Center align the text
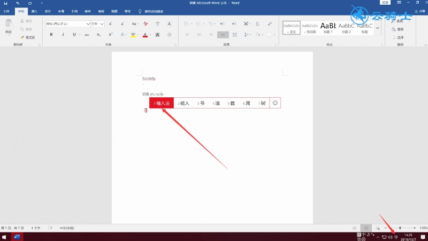Screen dimensions: 428x241 click(199, 35)
